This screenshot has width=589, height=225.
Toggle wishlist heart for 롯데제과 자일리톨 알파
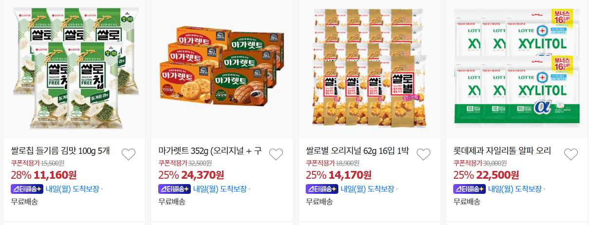pyautogui.click(x=571, y=154)
